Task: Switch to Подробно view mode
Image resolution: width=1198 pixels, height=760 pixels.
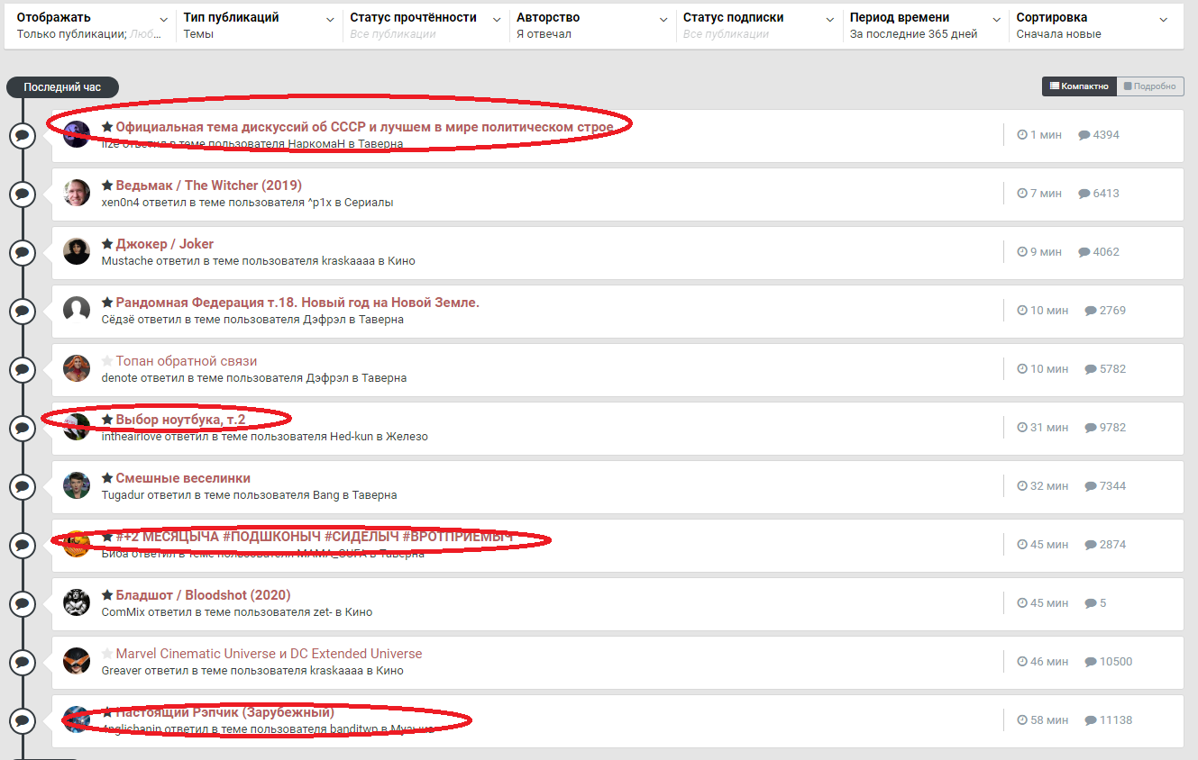Action: (x=1150, y=86)
